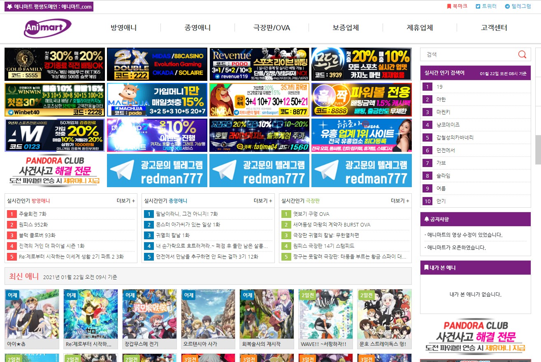Click the search magnifier icon
541x362 pixels.
pyautogui.click(x=522, y=55)
